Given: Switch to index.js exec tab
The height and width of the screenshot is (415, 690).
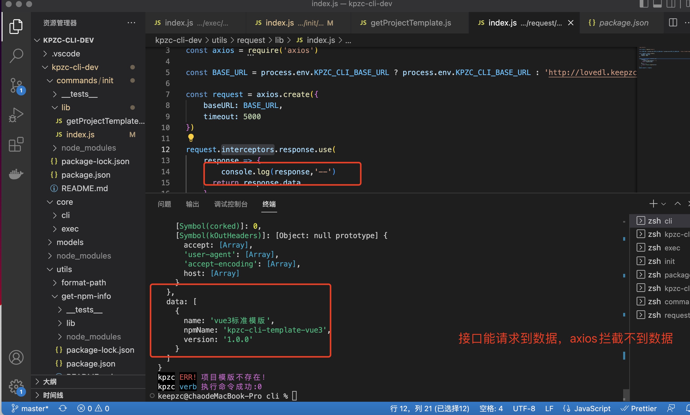Looking at the screenshot, I should tap(195, 23).
